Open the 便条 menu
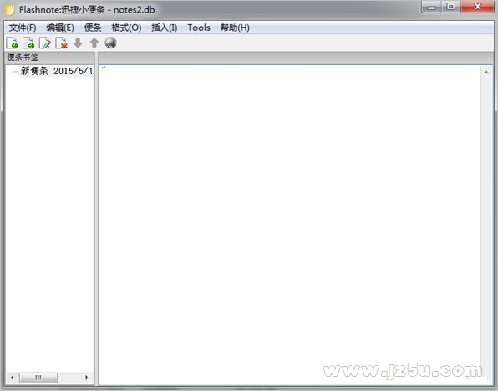The image size is (498, 391). click(93, 28)
